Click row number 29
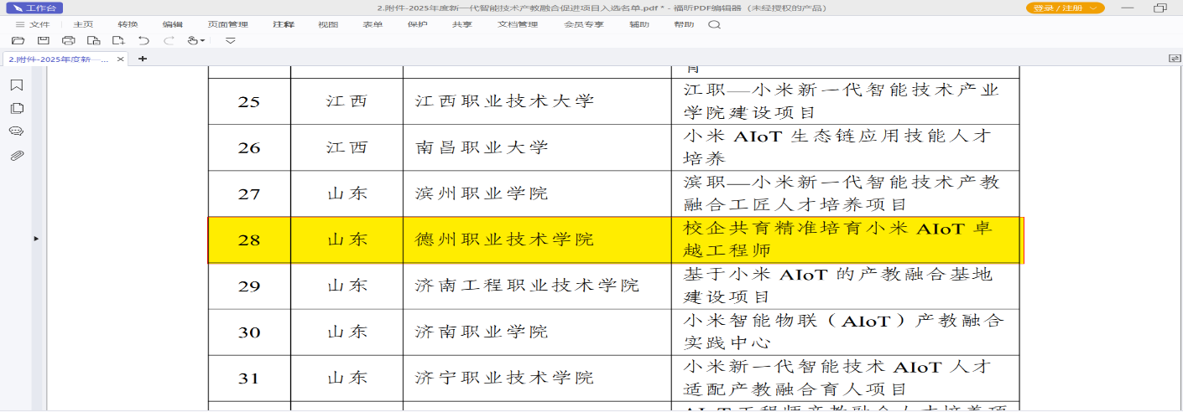This screenshot has width=1183, height=412. pos(249,286)
